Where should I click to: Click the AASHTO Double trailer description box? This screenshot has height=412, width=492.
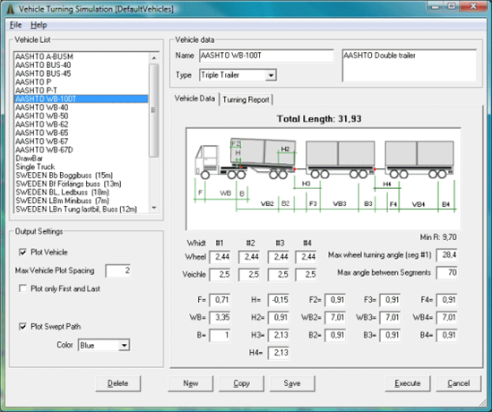point(410,65)
